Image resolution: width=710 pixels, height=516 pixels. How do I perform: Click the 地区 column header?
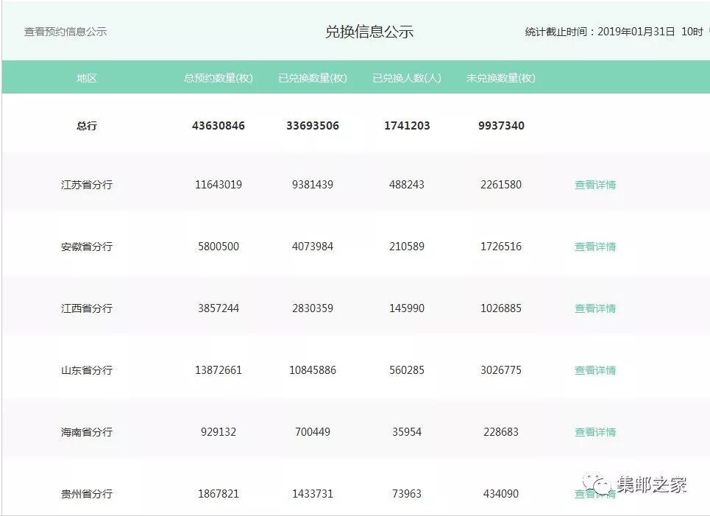coord(87,78)
